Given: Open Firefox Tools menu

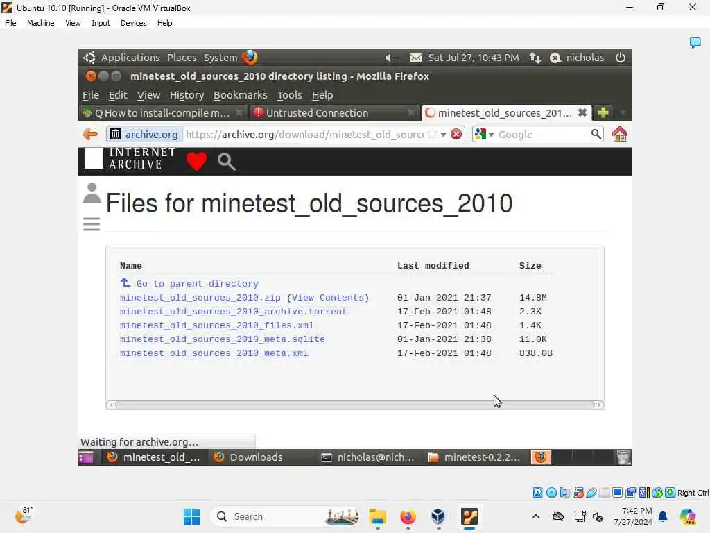Looking at the screenshot, I should (x=289, y=95).
